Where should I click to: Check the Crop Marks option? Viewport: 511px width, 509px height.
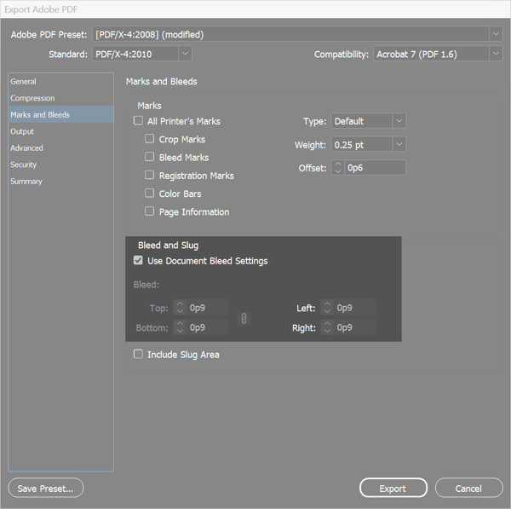coord(150,139)
